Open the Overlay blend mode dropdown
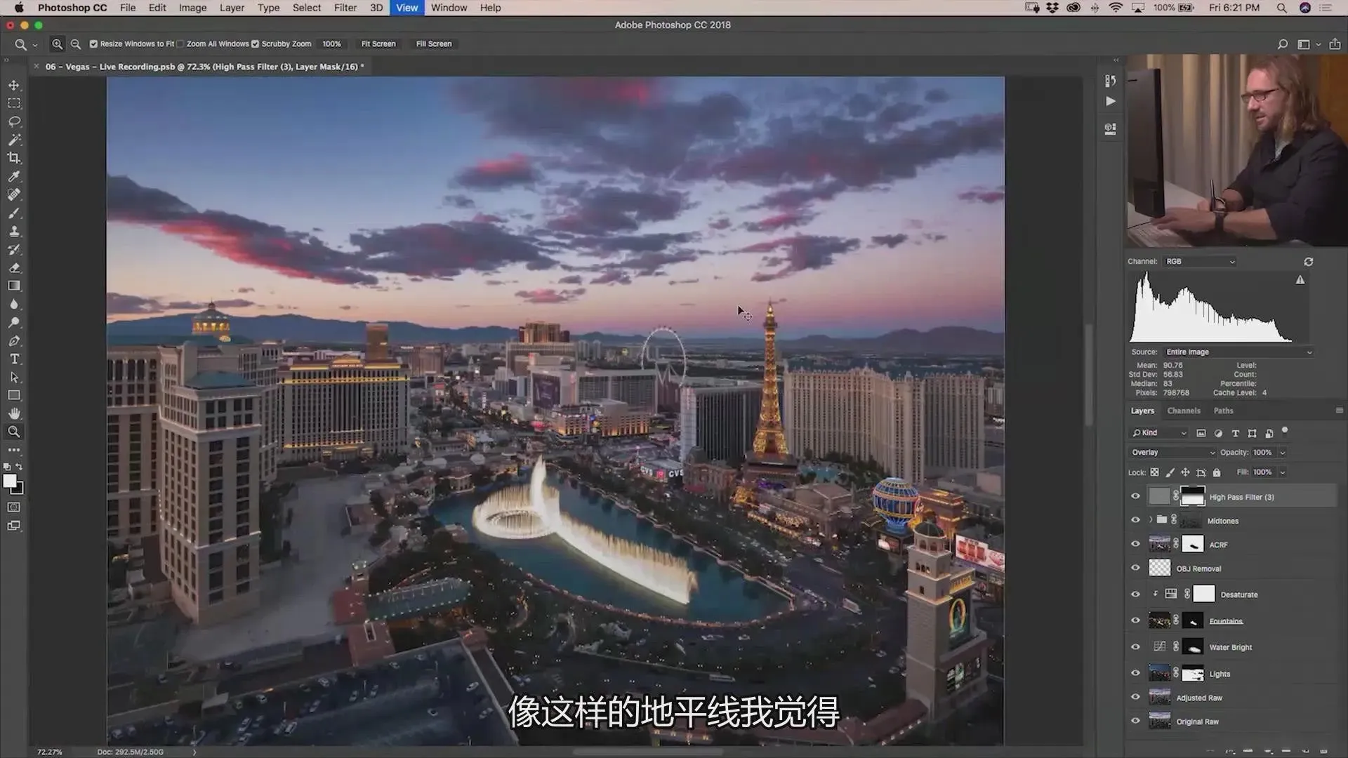 [x=1172, y=453]
